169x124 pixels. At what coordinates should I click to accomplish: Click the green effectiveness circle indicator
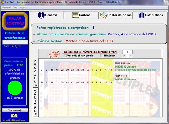[x=15, y=88]
